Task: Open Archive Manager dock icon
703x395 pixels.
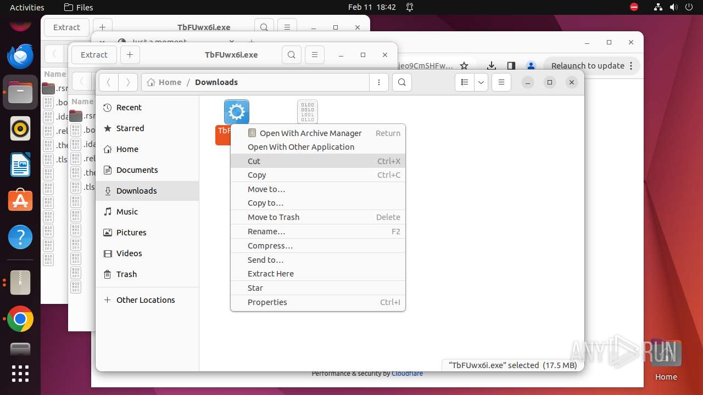Action: click(x=20, y=283)
